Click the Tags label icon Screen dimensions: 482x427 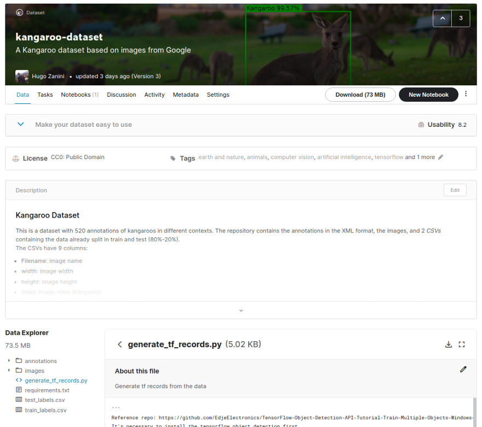173,159
